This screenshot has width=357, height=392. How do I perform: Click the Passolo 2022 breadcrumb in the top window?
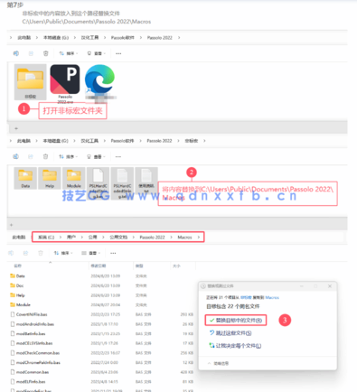(x=160, y=38)
